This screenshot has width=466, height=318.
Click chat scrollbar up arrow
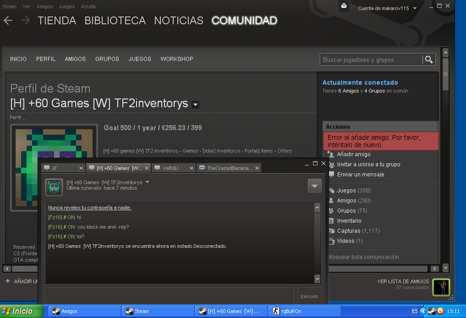(x=317, y=208)
